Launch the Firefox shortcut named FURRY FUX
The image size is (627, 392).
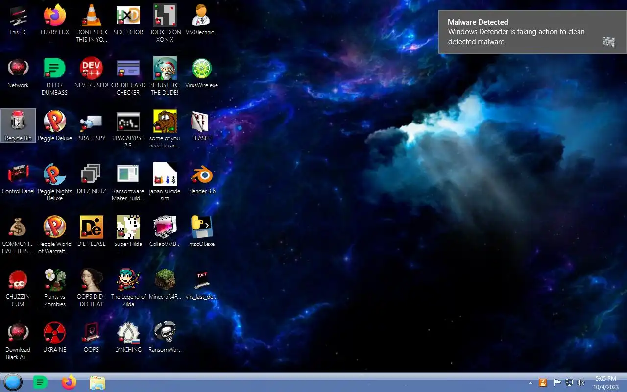pos(55,21)
